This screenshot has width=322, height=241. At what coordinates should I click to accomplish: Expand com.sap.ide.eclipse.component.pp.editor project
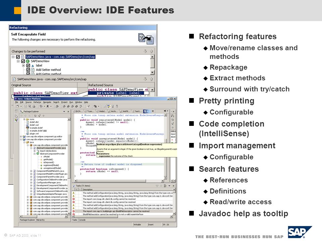tap(21, 137)
